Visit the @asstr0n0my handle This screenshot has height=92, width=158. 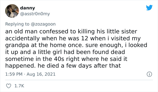point(35,14)
